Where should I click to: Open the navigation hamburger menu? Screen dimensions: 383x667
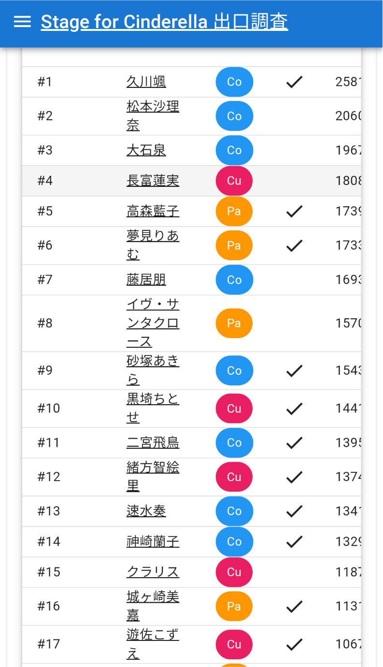22,22
